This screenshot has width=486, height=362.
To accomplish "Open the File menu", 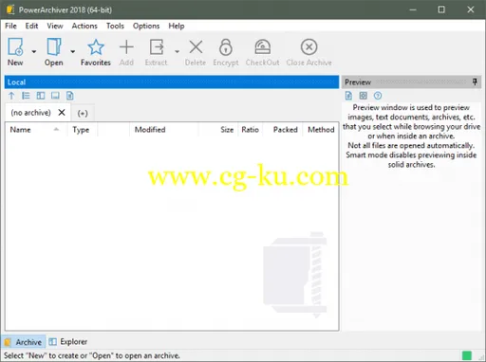I will [10, 26].
